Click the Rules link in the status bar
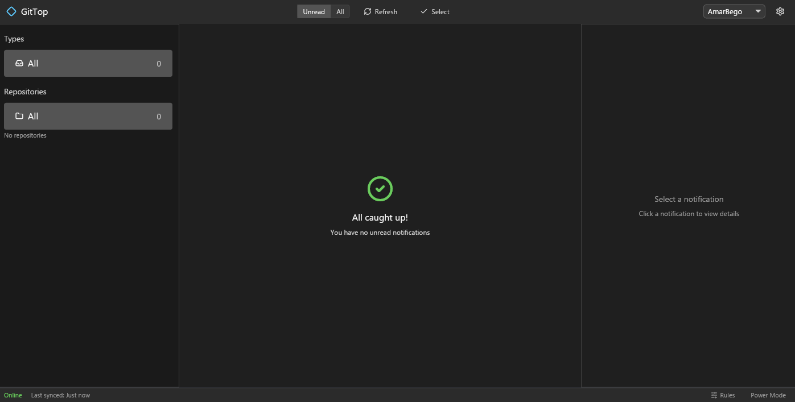The width and height of the screenshot is (795, 402). click(727, 395)
